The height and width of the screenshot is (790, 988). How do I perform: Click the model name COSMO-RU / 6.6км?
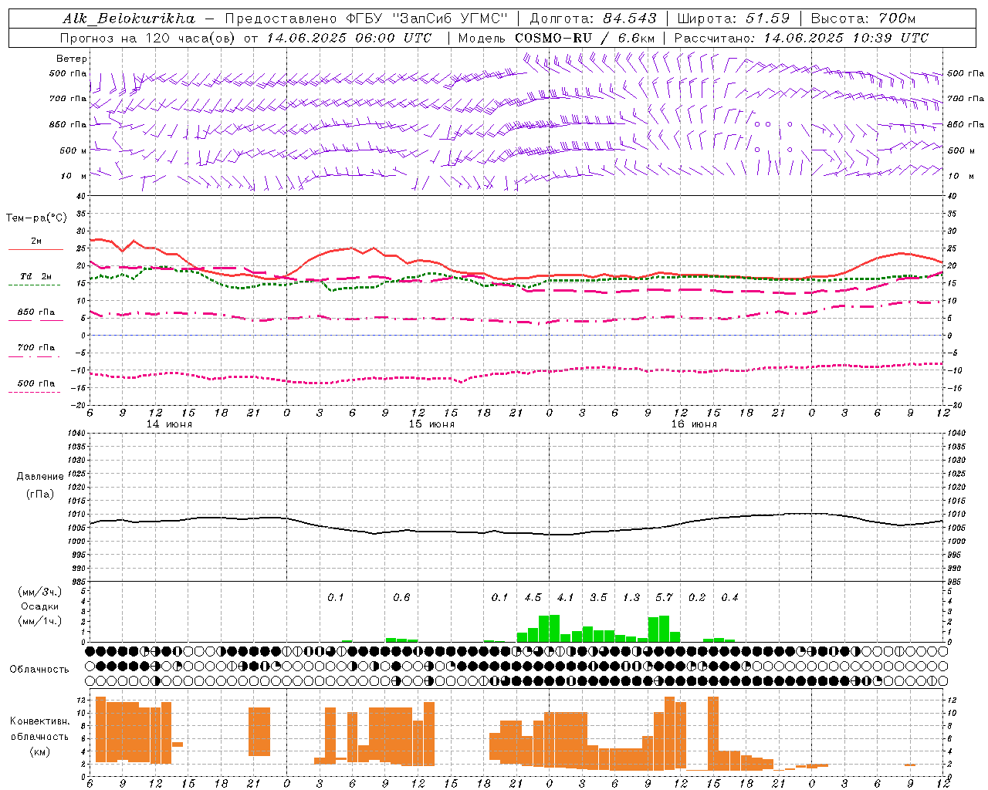(585, 38)
